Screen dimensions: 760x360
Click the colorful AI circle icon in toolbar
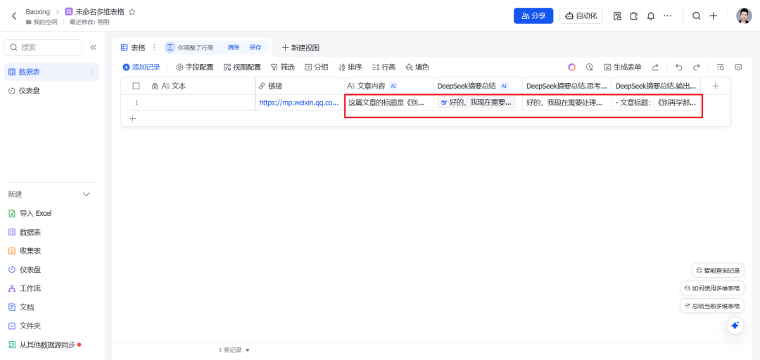pos(572,67)
